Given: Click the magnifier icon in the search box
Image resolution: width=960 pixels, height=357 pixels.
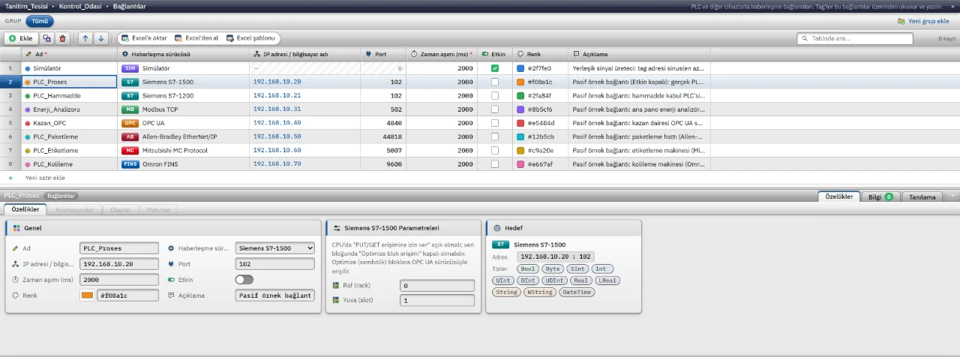Looking at the screenshot, I should point(805,38).
